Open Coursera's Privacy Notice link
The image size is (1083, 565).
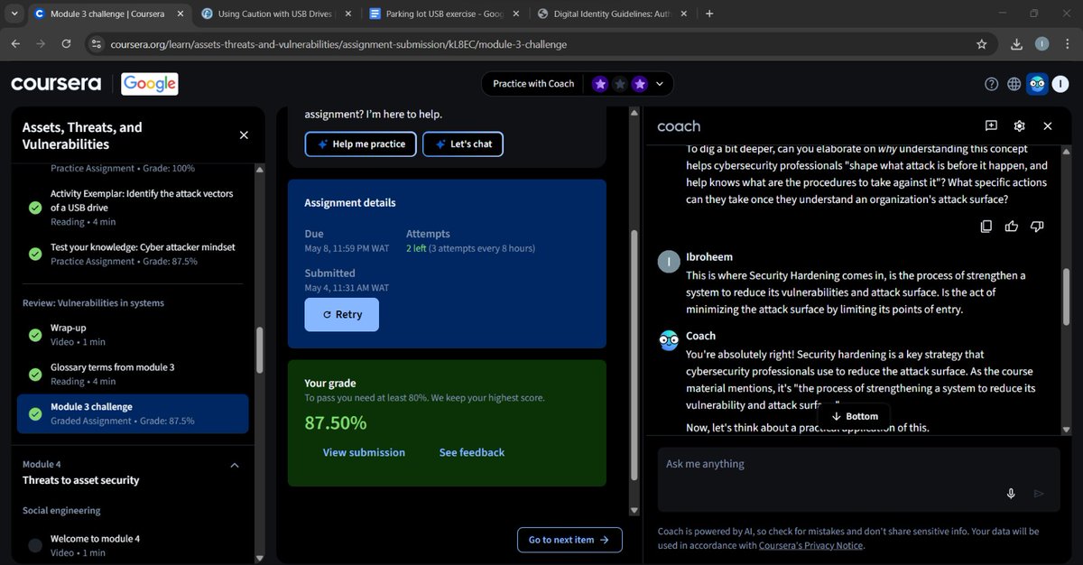pos(810,545)
